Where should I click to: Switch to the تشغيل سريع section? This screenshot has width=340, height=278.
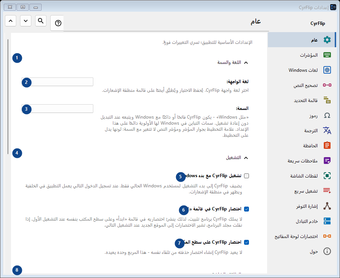tap(301, 191)
